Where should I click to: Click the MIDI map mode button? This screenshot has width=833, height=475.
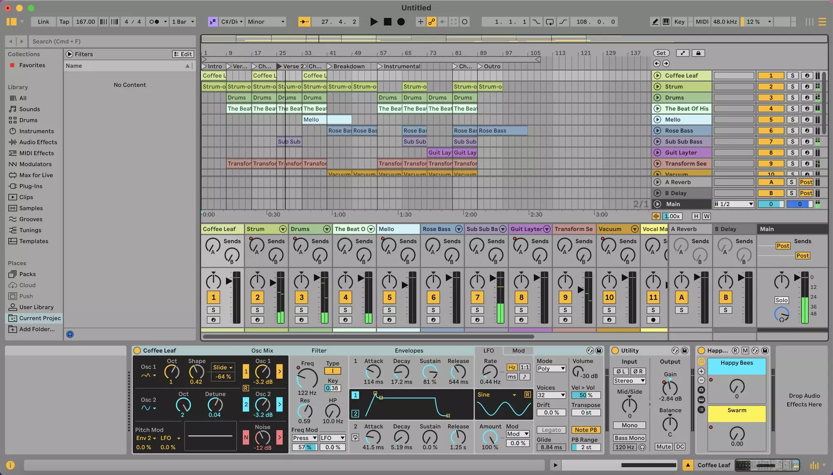click(702, 21)
